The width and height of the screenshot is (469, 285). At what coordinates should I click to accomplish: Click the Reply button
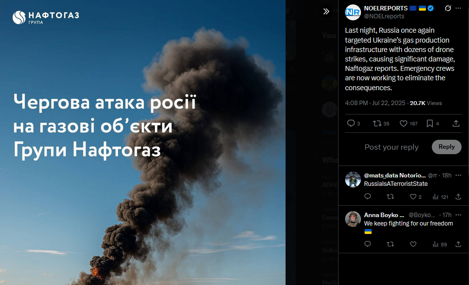pos(446,147)
